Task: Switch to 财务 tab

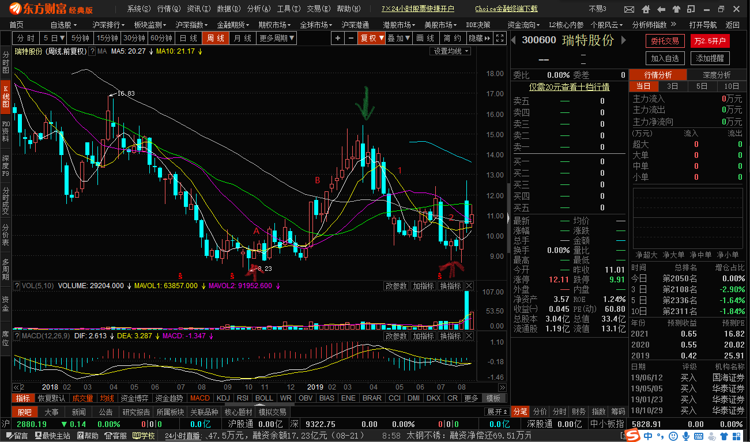Action: pos(579,411)
